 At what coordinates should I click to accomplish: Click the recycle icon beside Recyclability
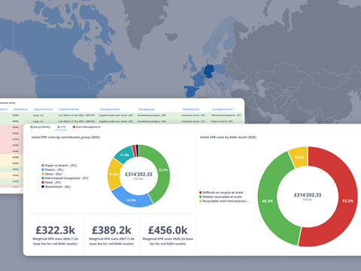(32, 127)
